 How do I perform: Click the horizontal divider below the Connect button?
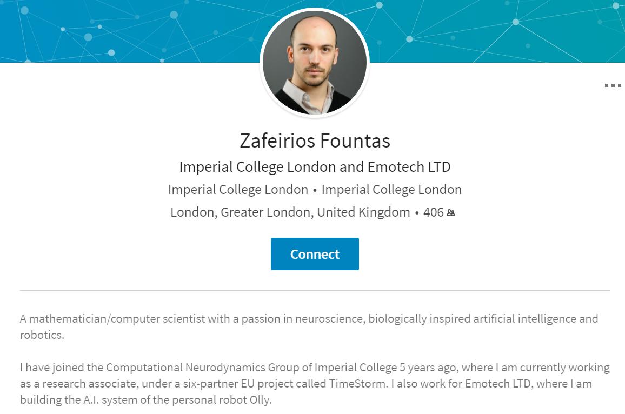(315, 290)
